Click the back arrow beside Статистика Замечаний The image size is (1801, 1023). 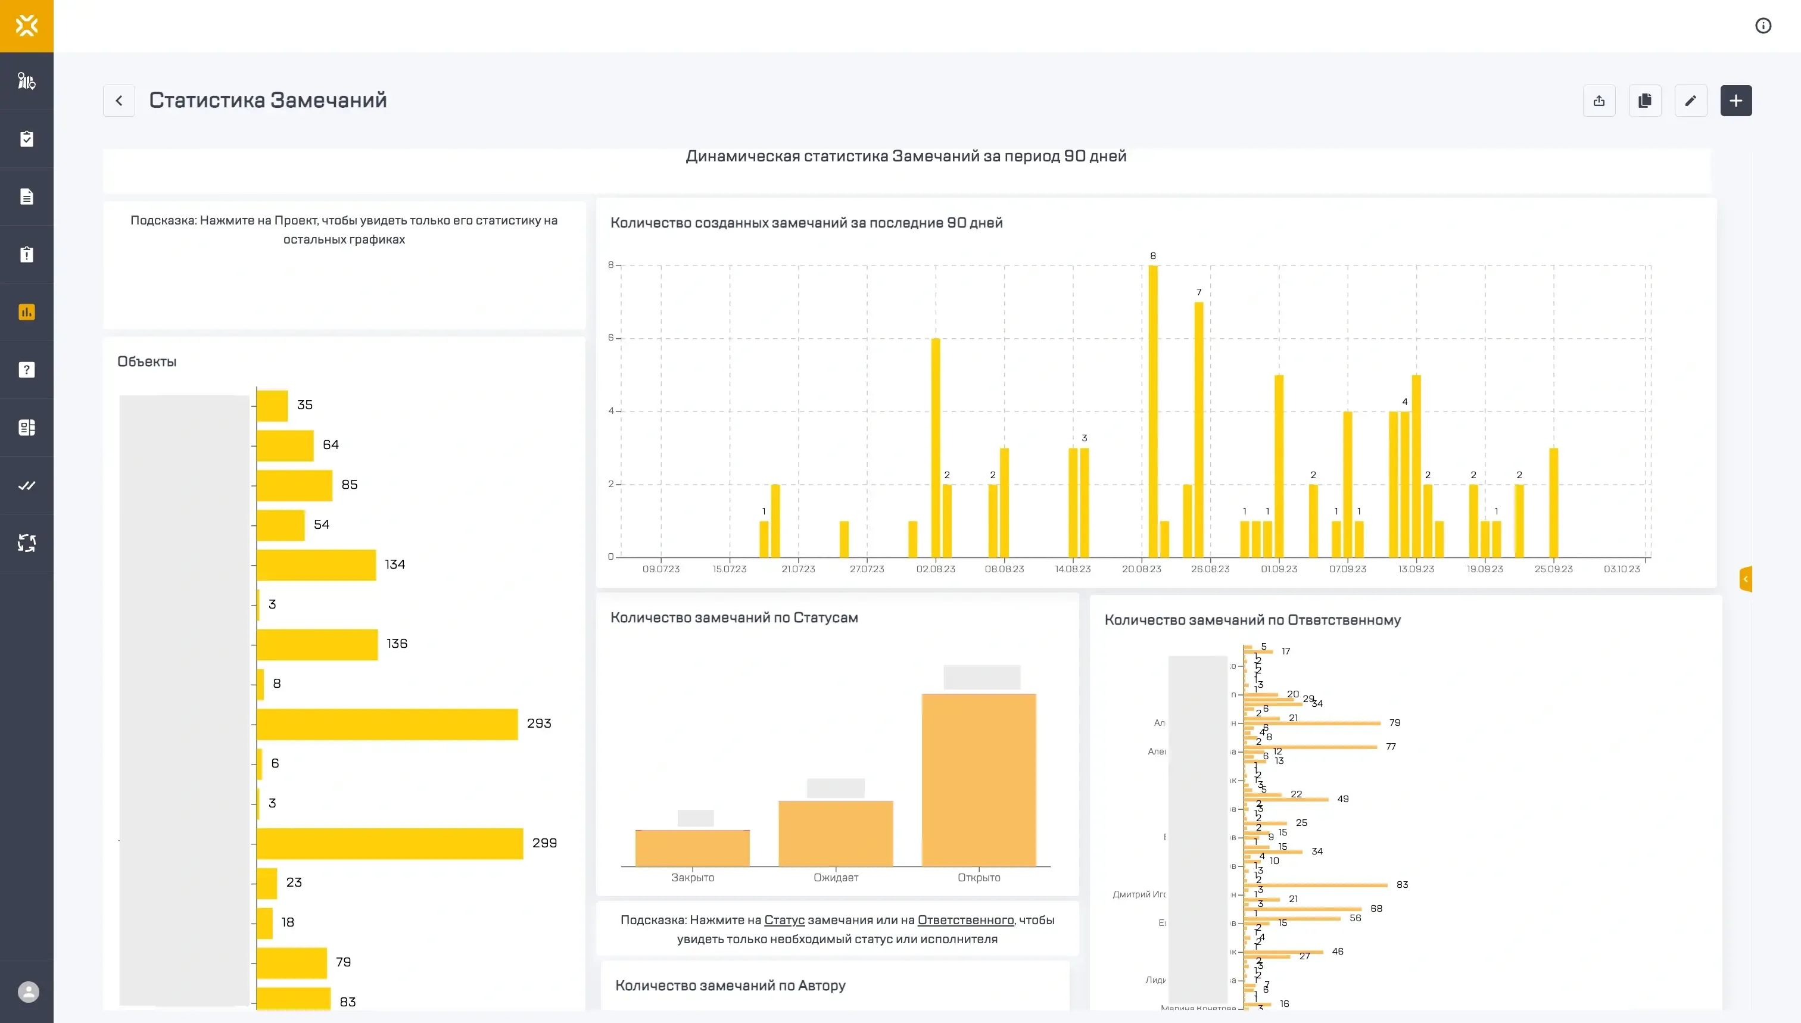[x=119, y=101]
